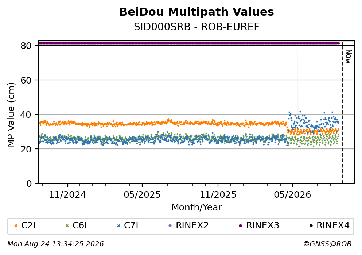This screenshot has width=362, height=255.
Task: Click the C2I orange legend marker
Action: coord(16,226)
